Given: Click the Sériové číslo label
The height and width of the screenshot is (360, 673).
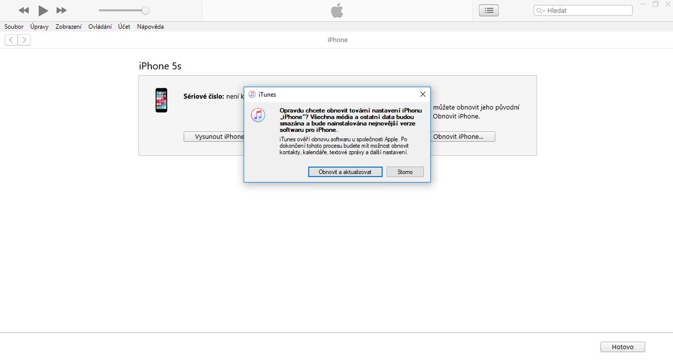Looking at the screenshot, I should point(204,96).
